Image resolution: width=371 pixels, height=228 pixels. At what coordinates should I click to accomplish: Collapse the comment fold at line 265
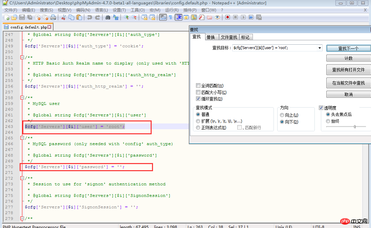click(22, 138)
